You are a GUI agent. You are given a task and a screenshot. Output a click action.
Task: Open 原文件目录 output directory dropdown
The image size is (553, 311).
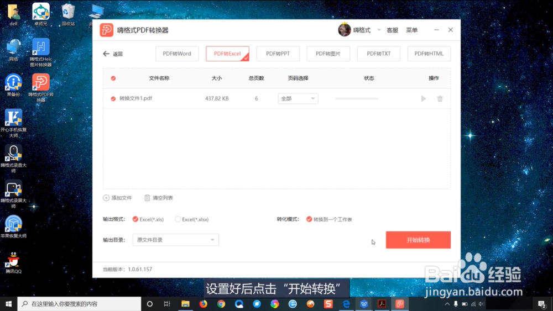(x=176, y=240)
